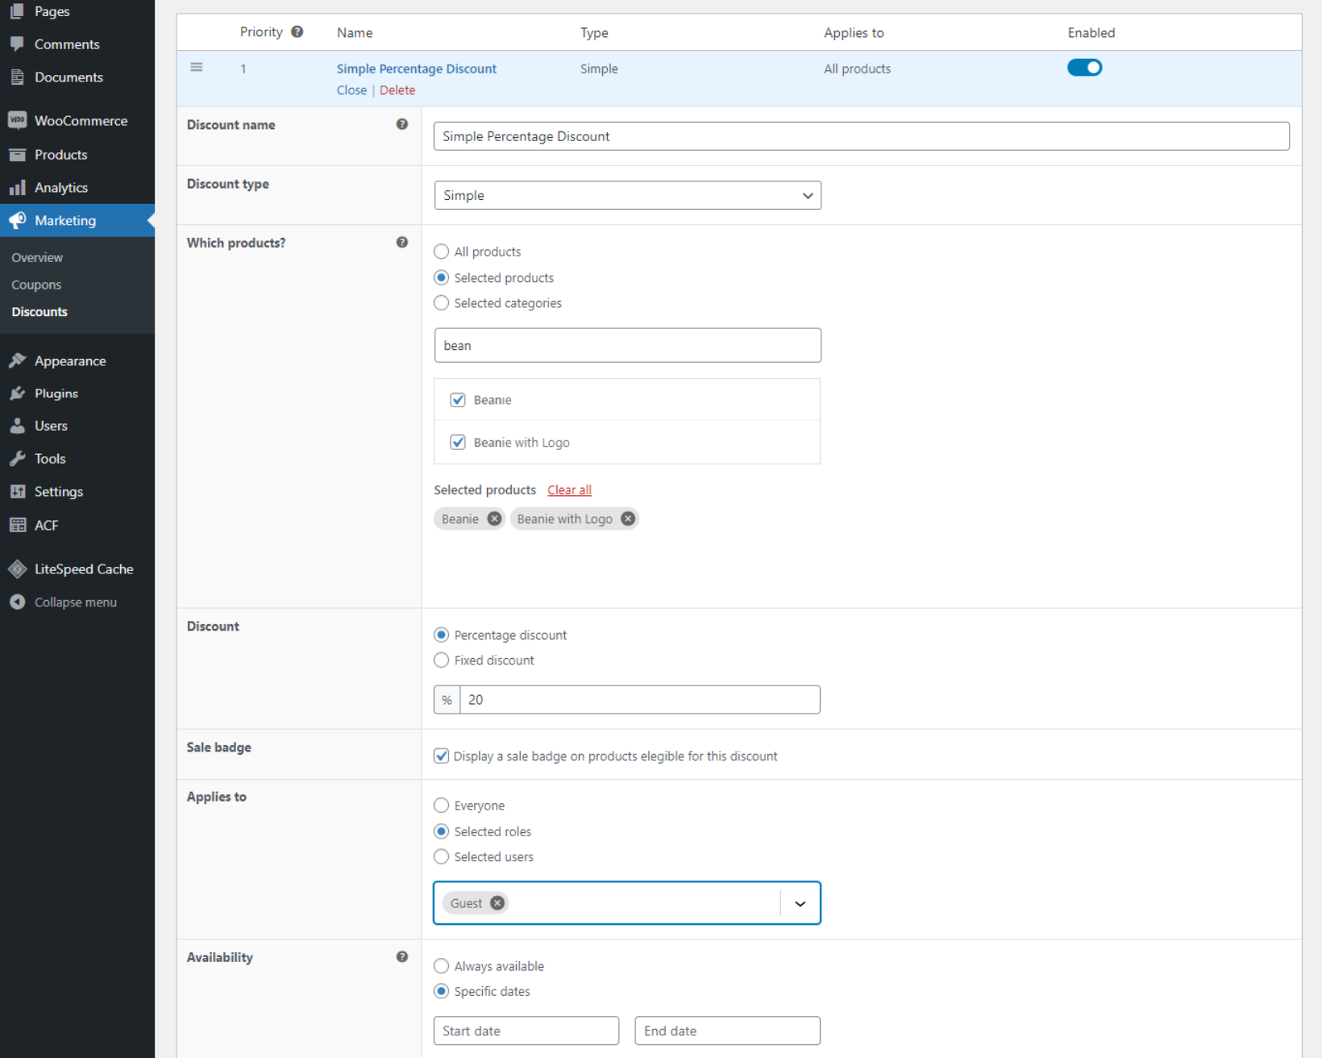Delete the Simple Percentage Discount rule
Image resolution: width=1322 pixels, height=1058 pixels.
pos(397,90)
